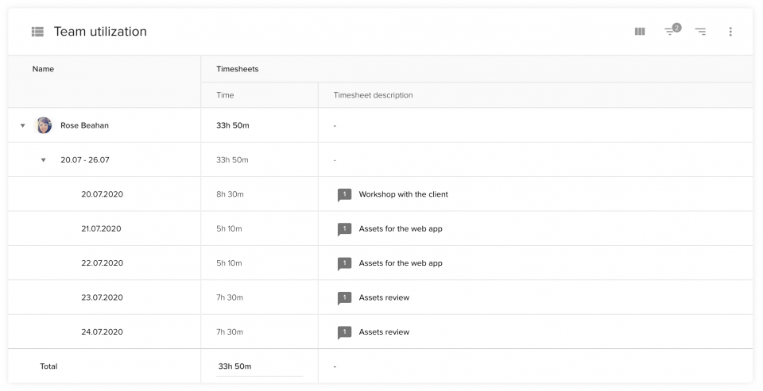Open the filter icon with badge 2

point(672,30)
